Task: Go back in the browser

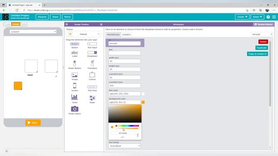Action: 4,10
